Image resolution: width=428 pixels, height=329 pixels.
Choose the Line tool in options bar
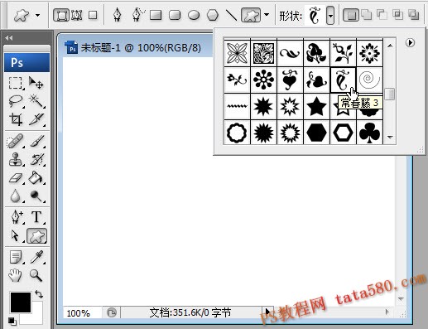231,15
